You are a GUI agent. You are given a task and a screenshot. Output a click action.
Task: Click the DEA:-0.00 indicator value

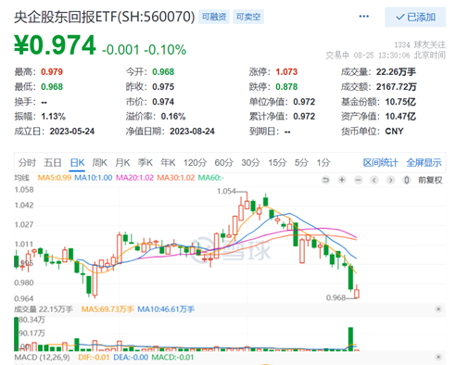pyautogui.click(x=131, y=358)
